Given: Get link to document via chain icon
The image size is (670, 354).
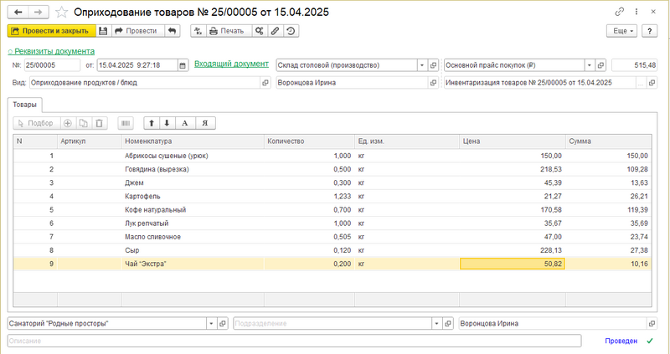Looking at the screenshot, I should (619, 13).
